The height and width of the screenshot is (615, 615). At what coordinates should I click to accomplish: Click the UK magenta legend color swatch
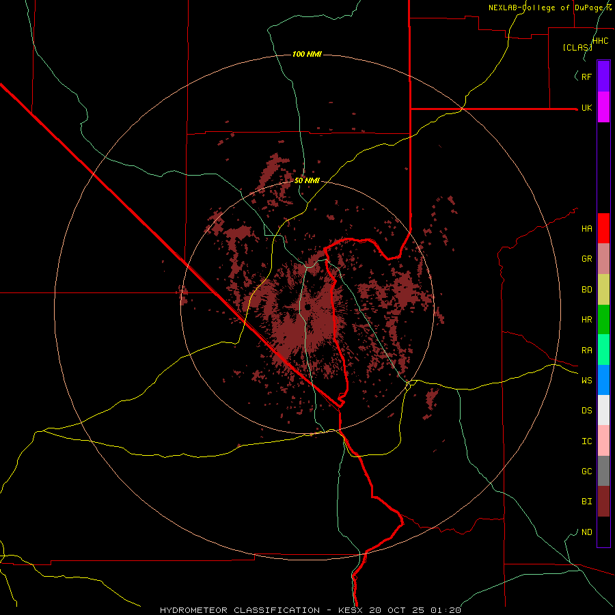click(603, 107)
